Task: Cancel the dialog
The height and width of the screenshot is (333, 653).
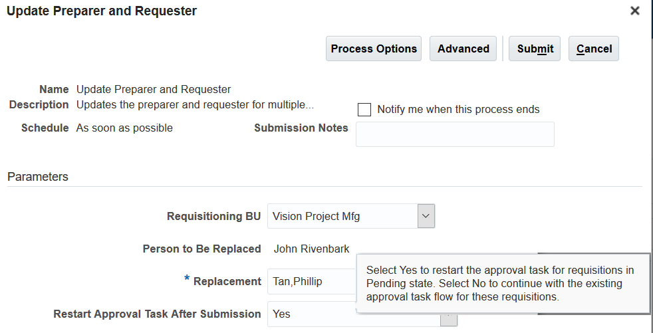Action: pos(594,49)
